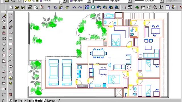
Task: Open Print Preview
Action: [36, 7]
